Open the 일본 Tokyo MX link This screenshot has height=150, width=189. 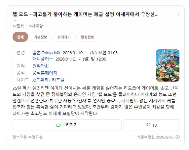[x=46, y=53]
